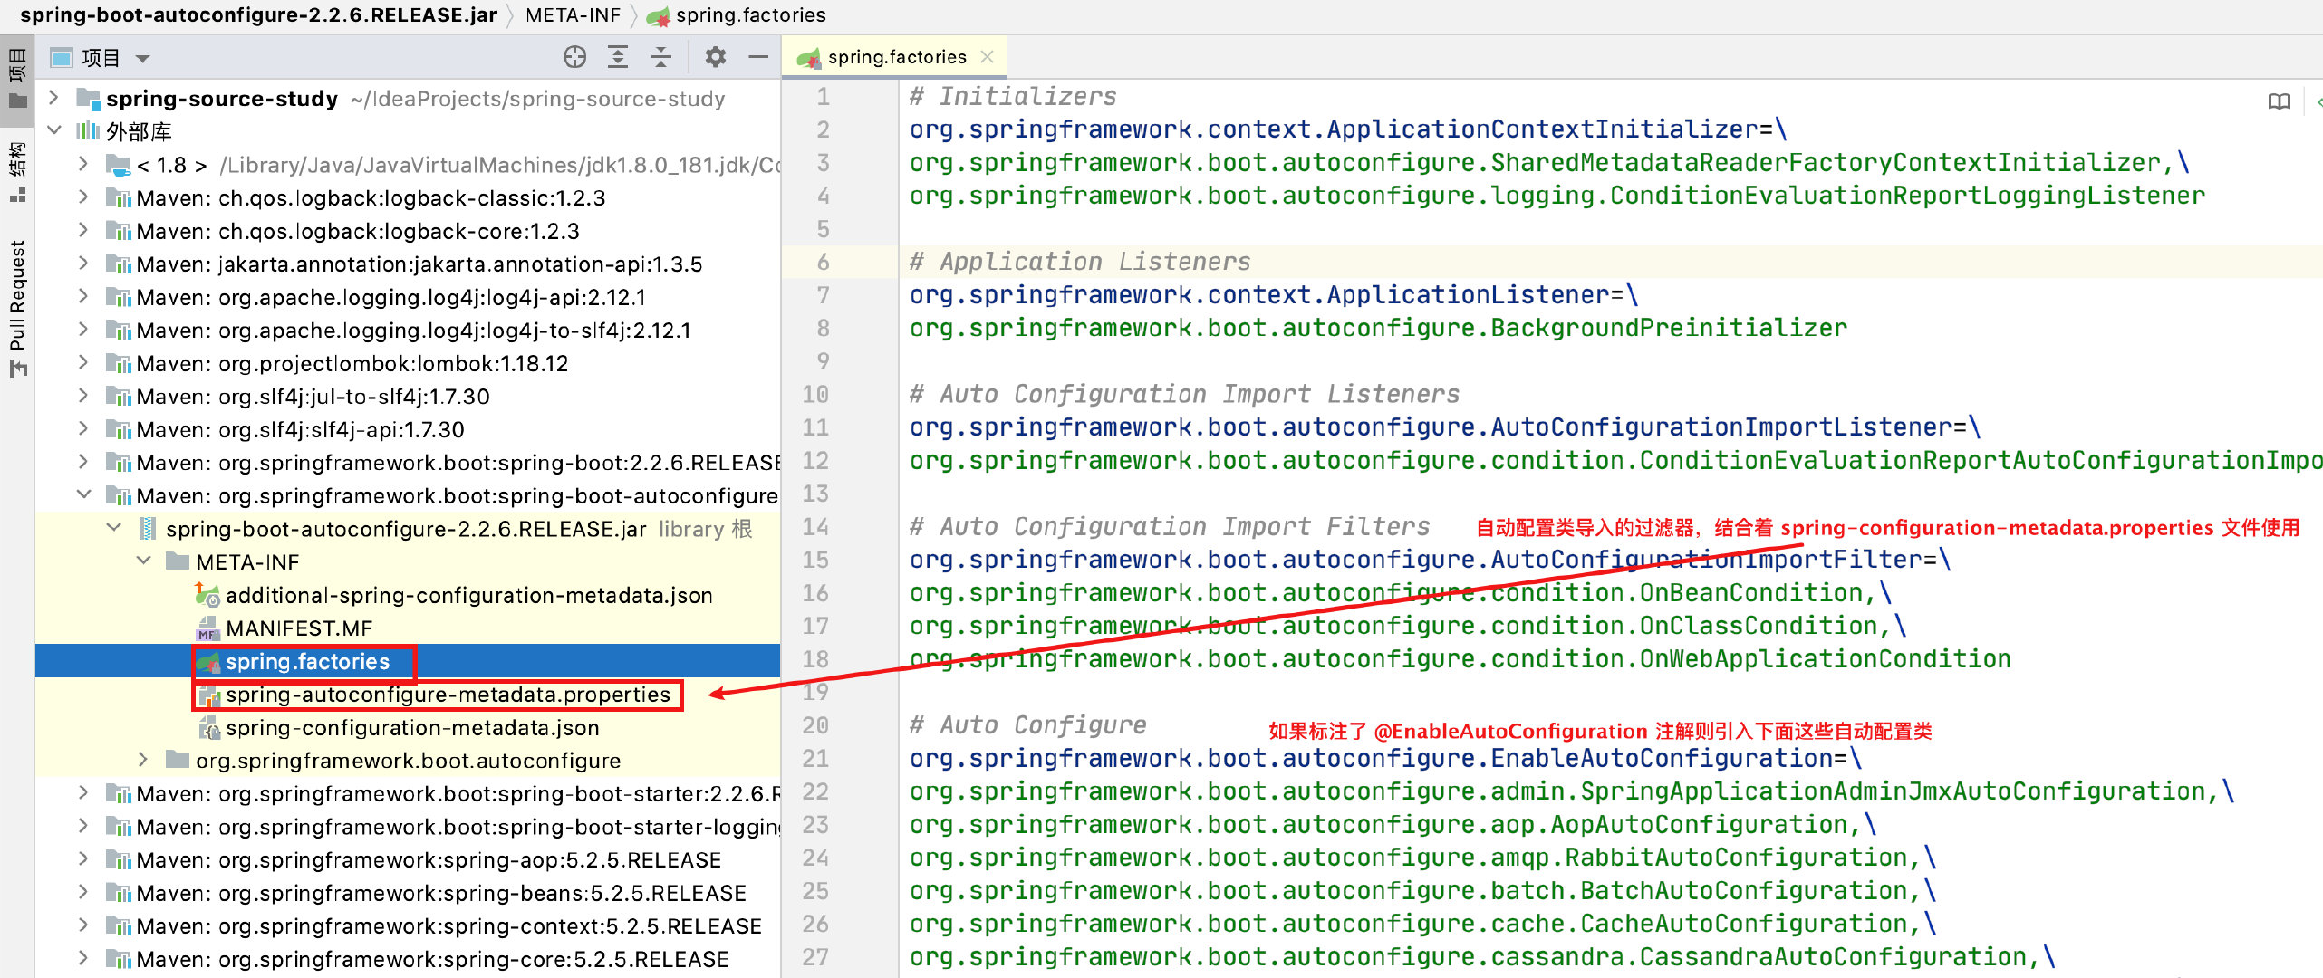Click line number 21 in the gutter

[x=815, y=758]
